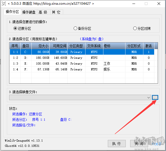The height and width of the screenshot is (151, 166).
Task: Click the 43.84GB free space cell
Action: point(58,63)
